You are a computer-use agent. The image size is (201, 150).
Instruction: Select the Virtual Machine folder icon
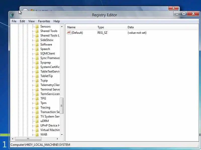tap(37, 130)
